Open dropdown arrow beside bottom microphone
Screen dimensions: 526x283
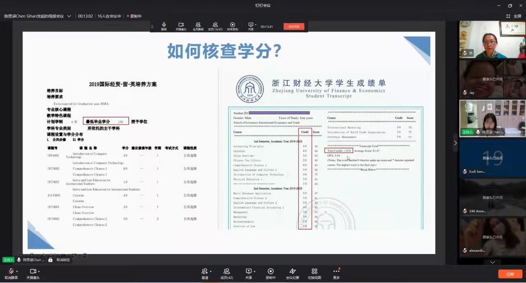[17, 271]
